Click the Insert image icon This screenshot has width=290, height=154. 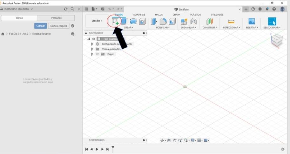[x=252, y=22]
